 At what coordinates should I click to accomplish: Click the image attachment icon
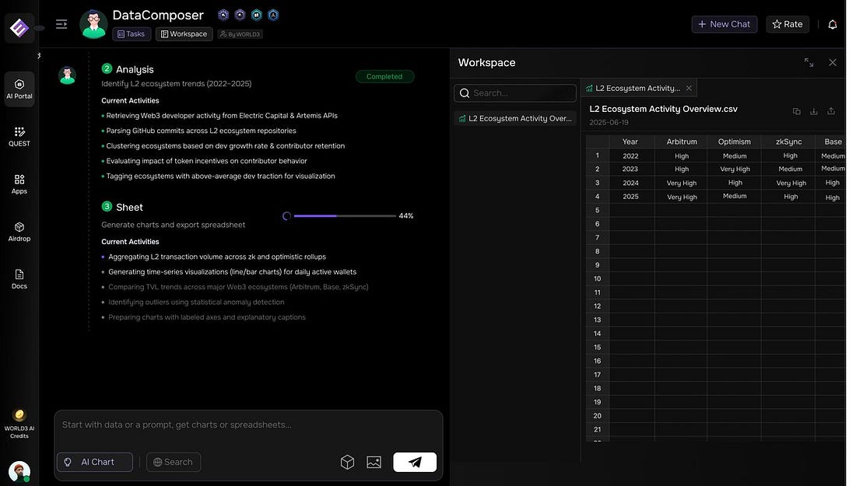pyautogui.click(x=374, y=462)
